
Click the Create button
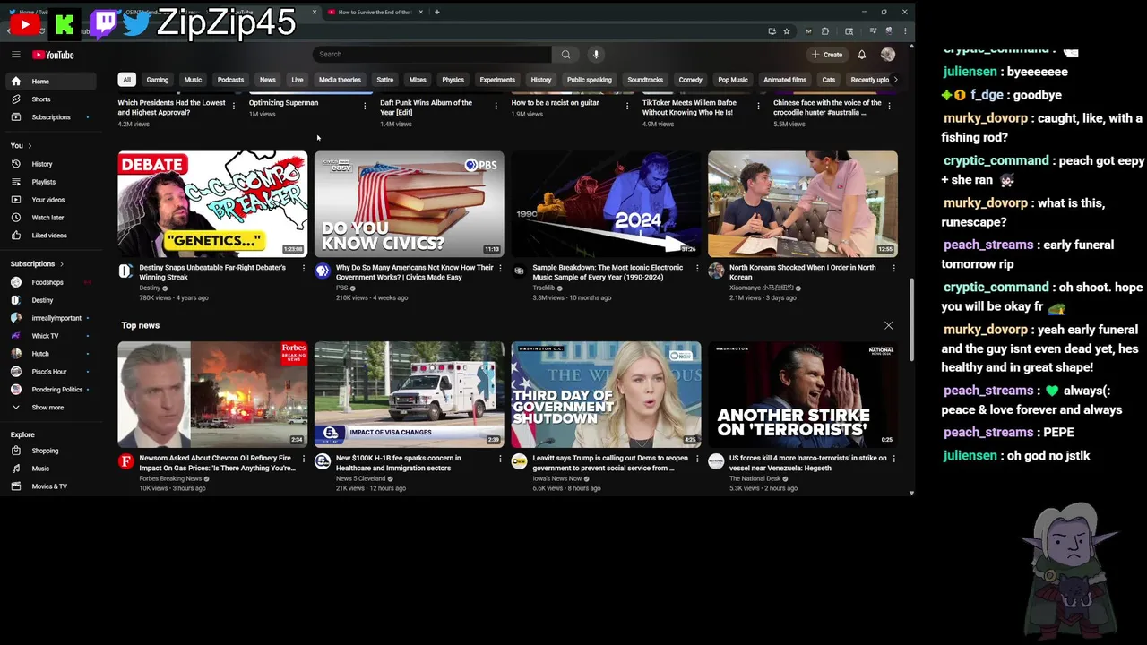826,55
